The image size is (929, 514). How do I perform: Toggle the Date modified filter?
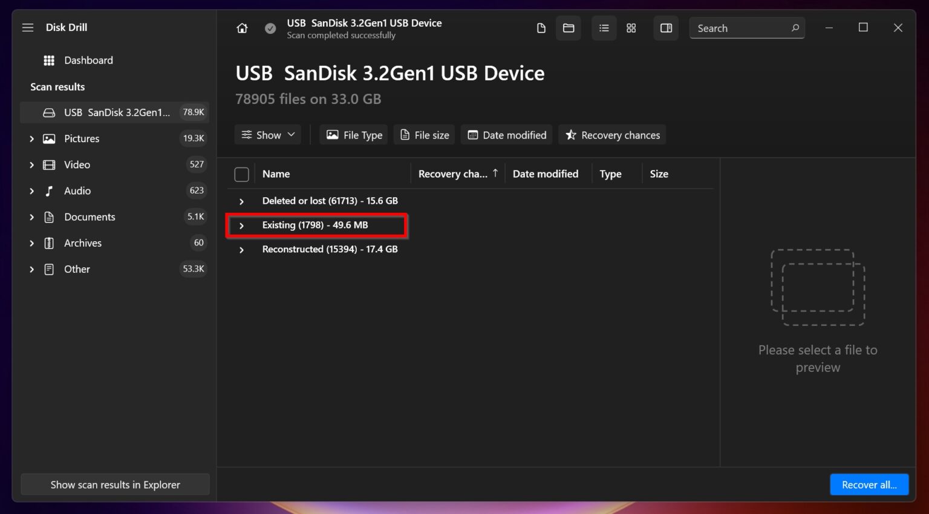pyautogui.click(x=506, y=135)
